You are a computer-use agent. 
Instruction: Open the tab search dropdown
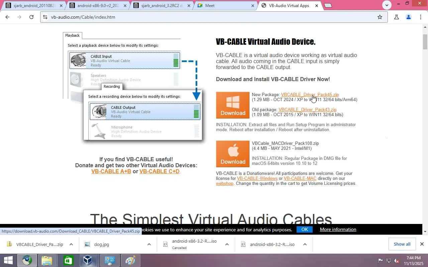point(387,5)
